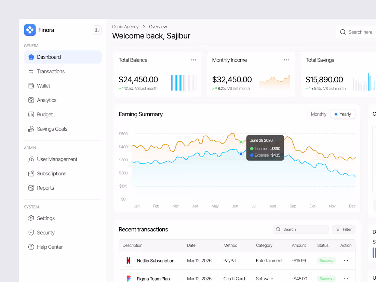The width and height of the screenshot is (376, 282).
Task: Open Wallet from the sidebar
Action: pyautogui.click(x=43, y=85)
